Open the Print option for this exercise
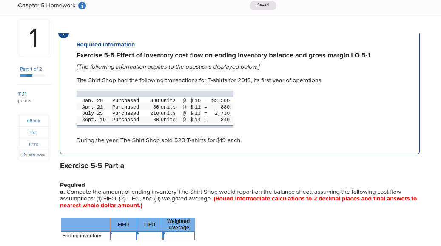441x246 pixels. click(x=33, y=144)
